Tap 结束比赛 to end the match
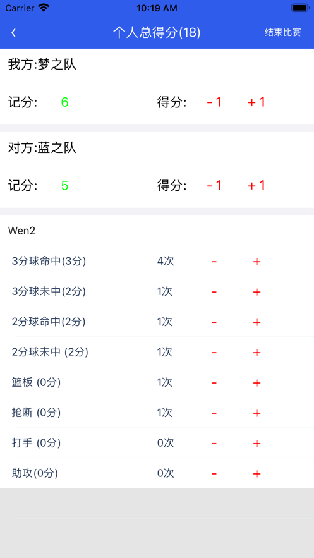The image size is (314, 558). pos(283,32)
